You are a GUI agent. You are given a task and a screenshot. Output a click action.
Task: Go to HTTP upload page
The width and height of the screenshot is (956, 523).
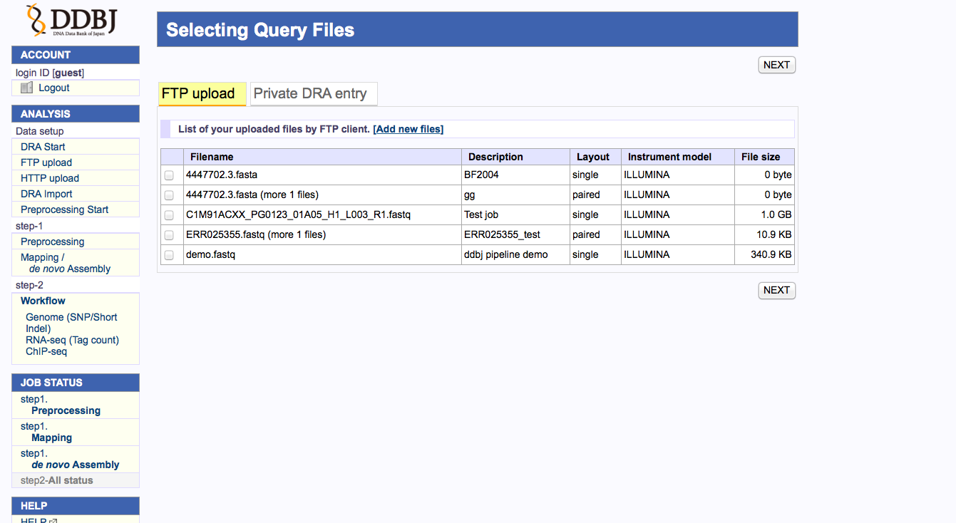point(50,178)
